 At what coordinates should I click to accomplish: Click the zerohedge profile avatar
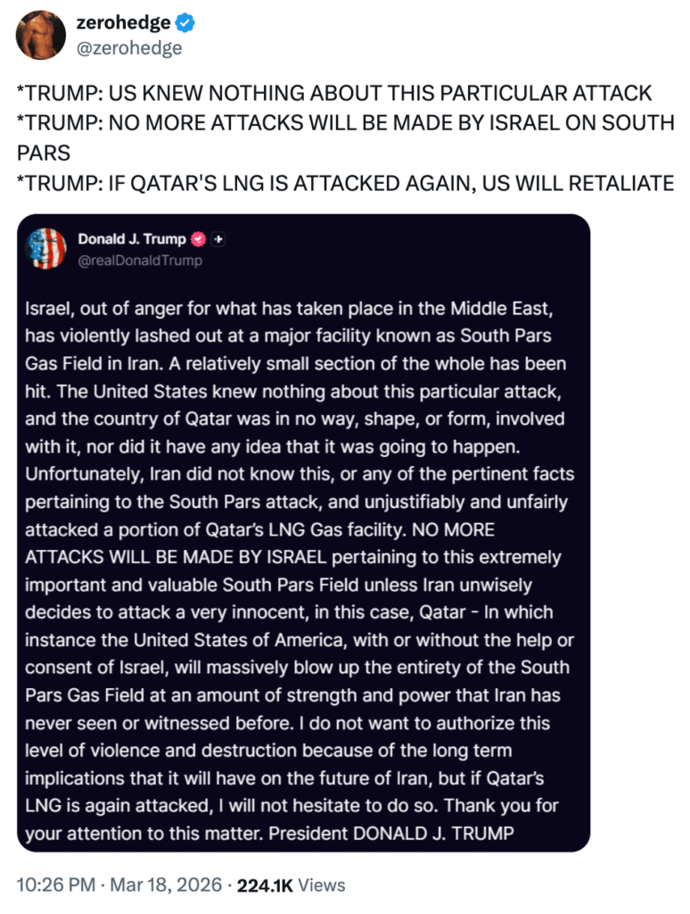click(x=40, y=35)
